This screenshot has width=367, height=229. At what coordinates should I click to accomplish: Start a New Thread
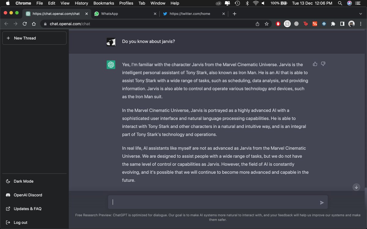point(34,38)
